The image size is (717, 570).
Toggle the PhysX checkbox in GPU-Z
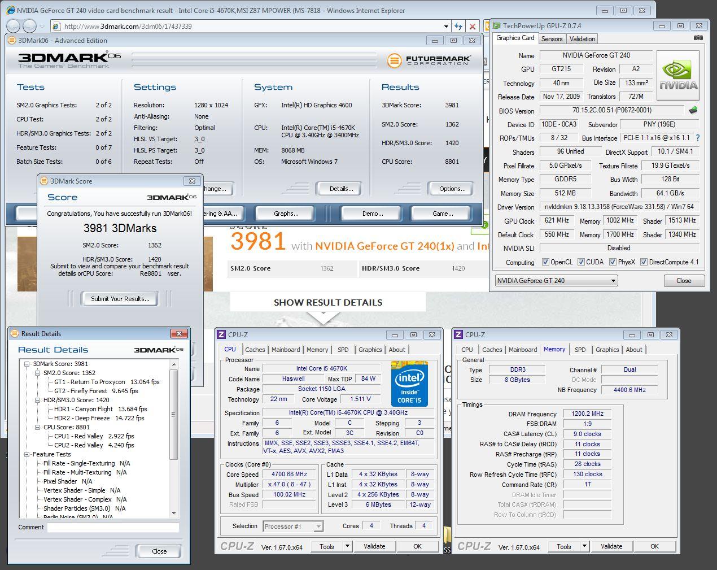pyautogui.click(x=612, y=262)
